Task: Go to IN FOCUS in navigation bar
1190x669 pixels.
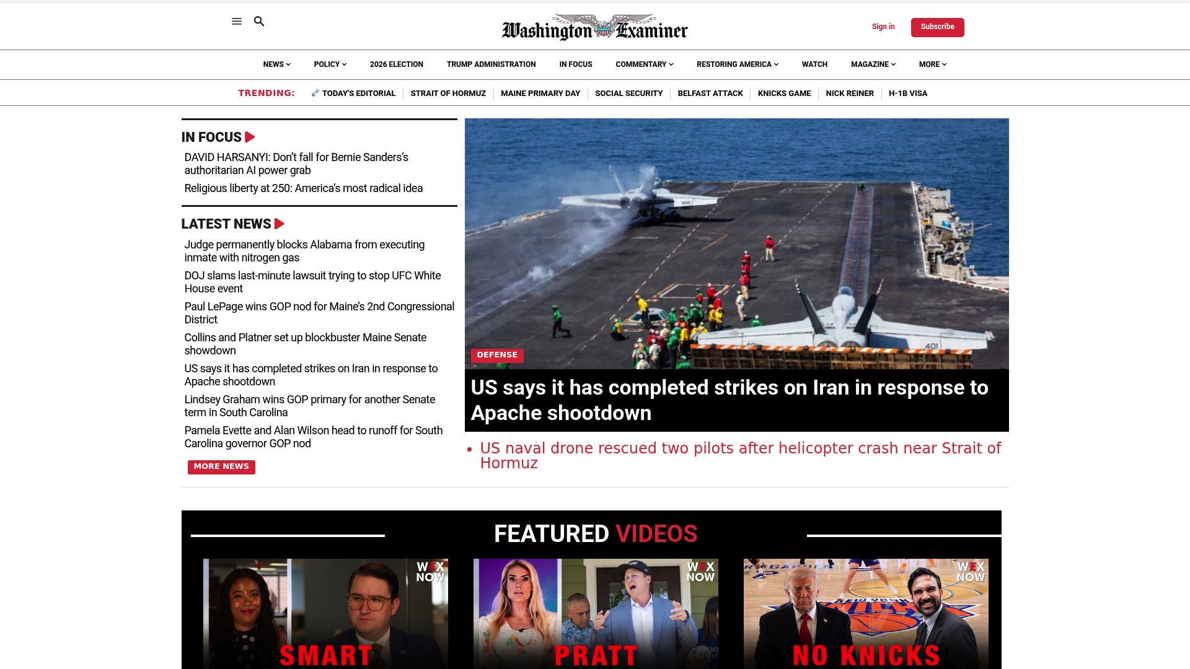Action: point(576,64)
